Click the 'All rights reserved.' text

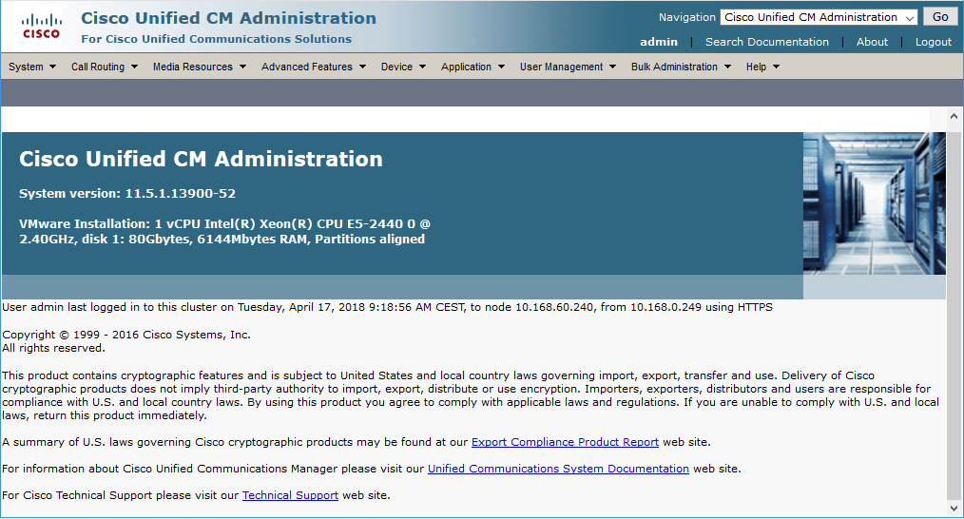click(x=53, y=348)
